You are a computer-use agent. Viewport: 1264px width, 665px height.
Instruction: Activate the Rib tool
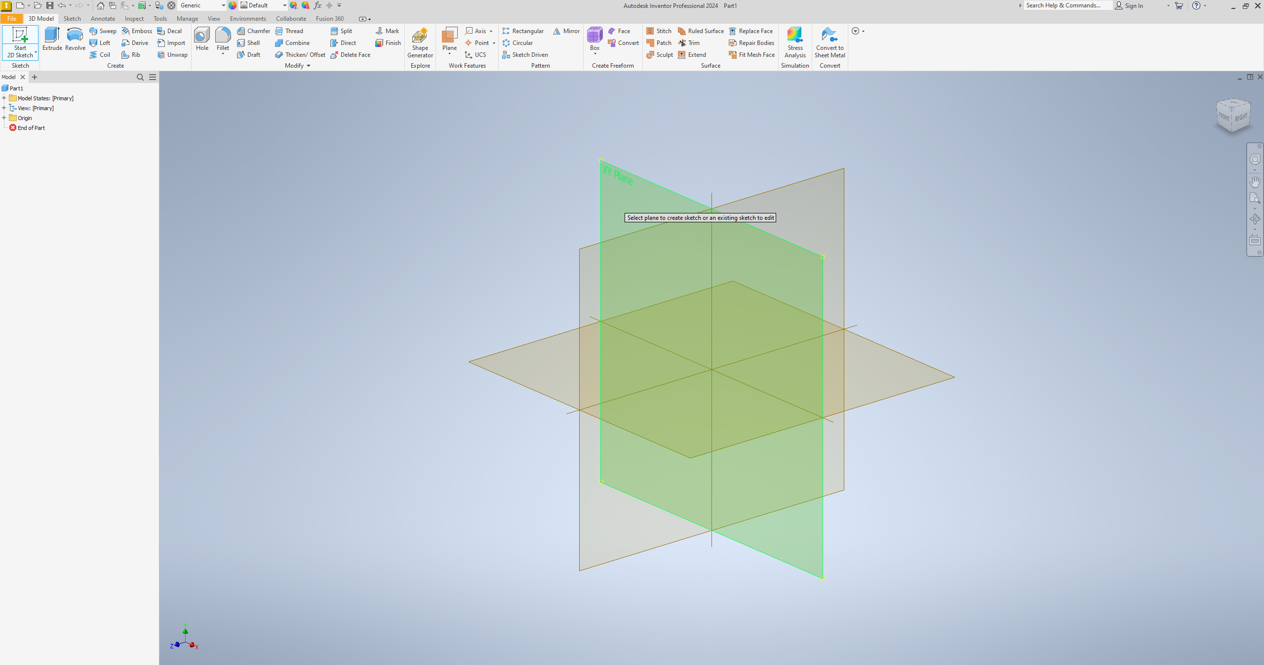pyautogui.click(x=131, y=54)
